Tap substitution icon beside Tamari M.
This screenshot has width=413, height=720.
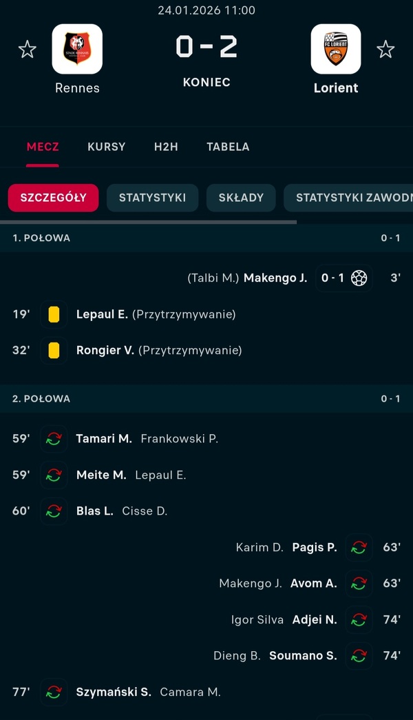click(x=54, y=439)
